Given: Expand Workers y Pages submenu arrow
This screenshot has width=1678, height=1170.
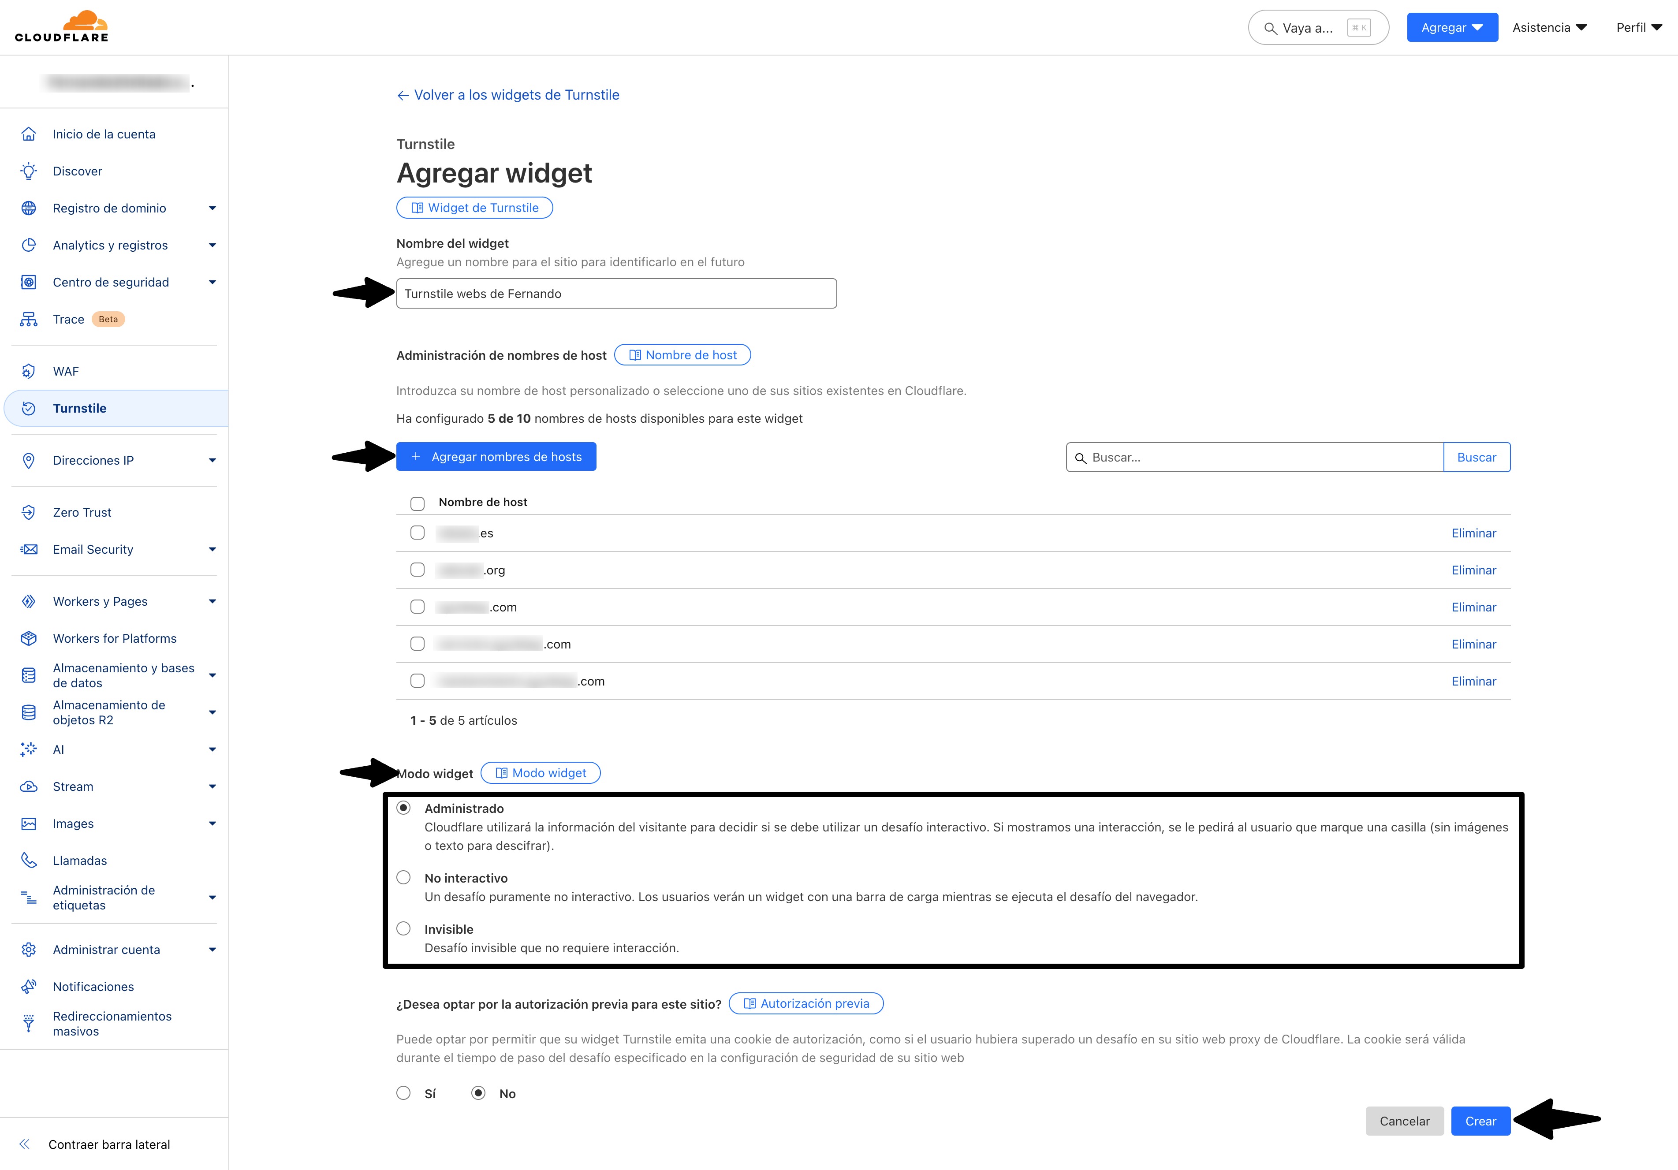Looking at the screenshot, I should (213, 601).
